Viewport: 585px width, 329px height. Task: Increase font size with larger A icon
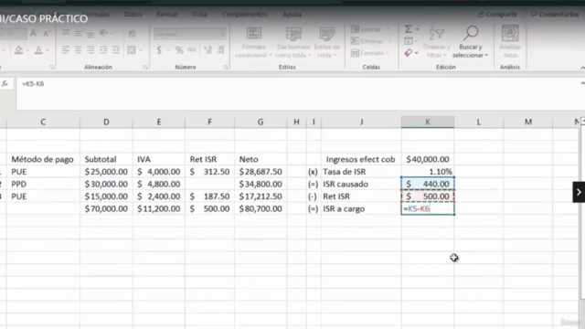click(34, 34)
